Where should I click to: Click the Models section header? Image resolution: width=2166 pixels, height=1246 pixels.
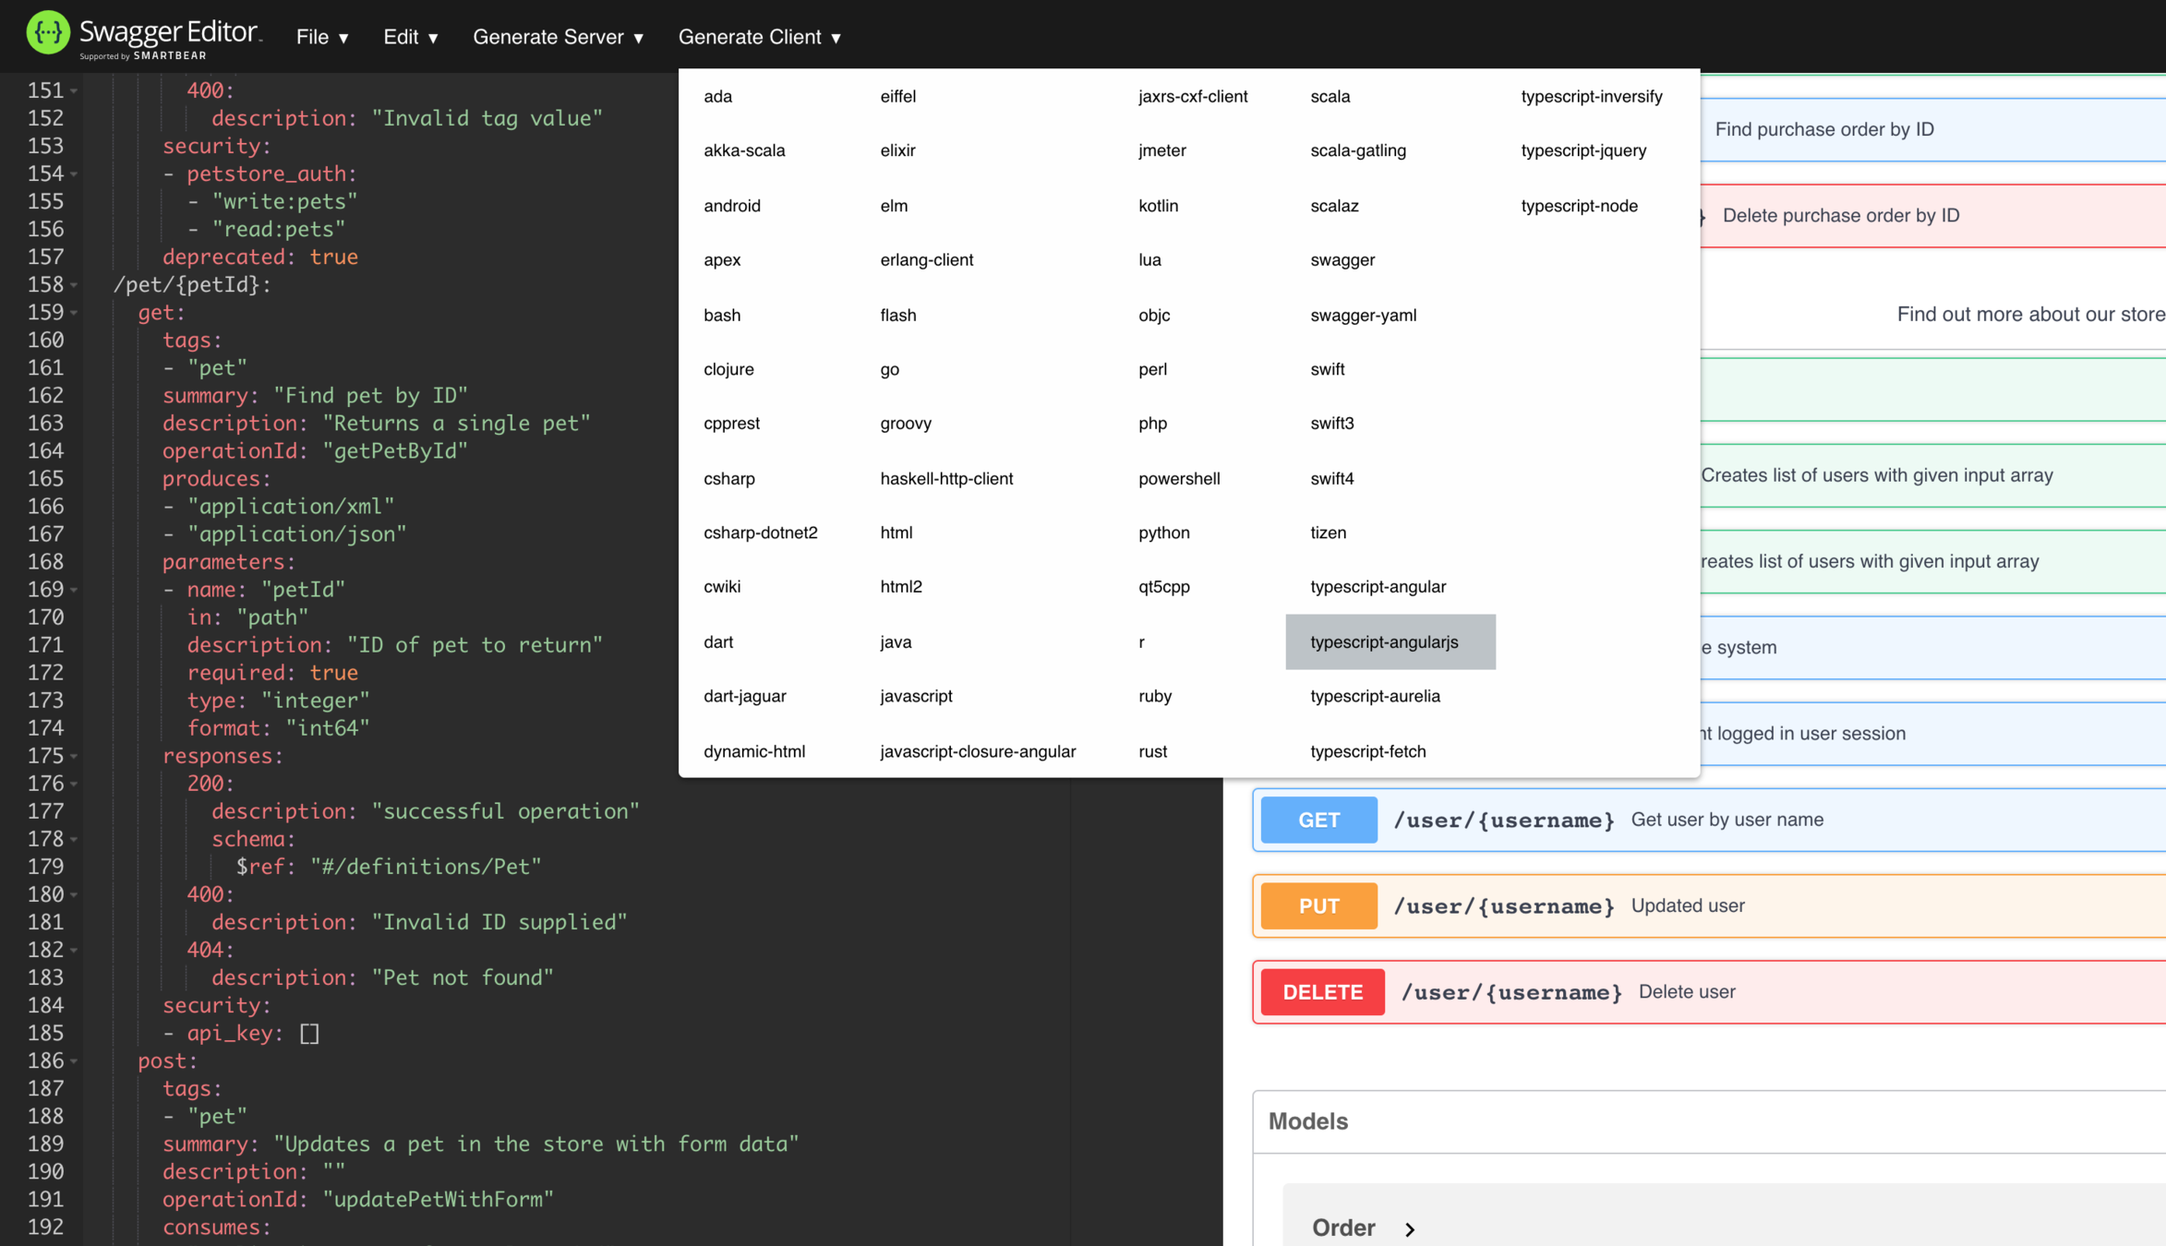coord(1307,1121)
